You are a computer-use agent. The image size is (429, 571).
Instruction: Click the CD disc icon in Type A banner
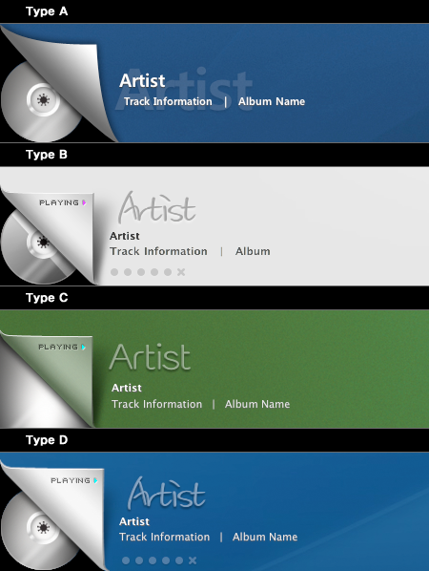(x=40, y=102)
